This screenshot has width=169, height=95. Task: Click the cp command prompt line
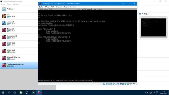click(x=65, y=80)
